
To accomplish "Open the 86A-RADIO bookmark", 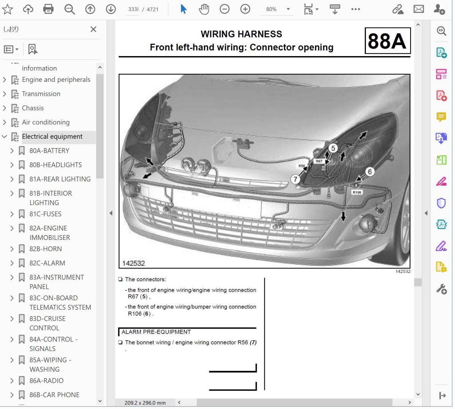I will (47, 381).
